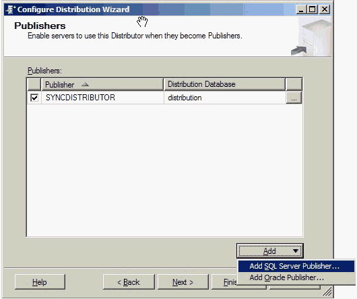Sort by the Publisher column header

(102, 84)
